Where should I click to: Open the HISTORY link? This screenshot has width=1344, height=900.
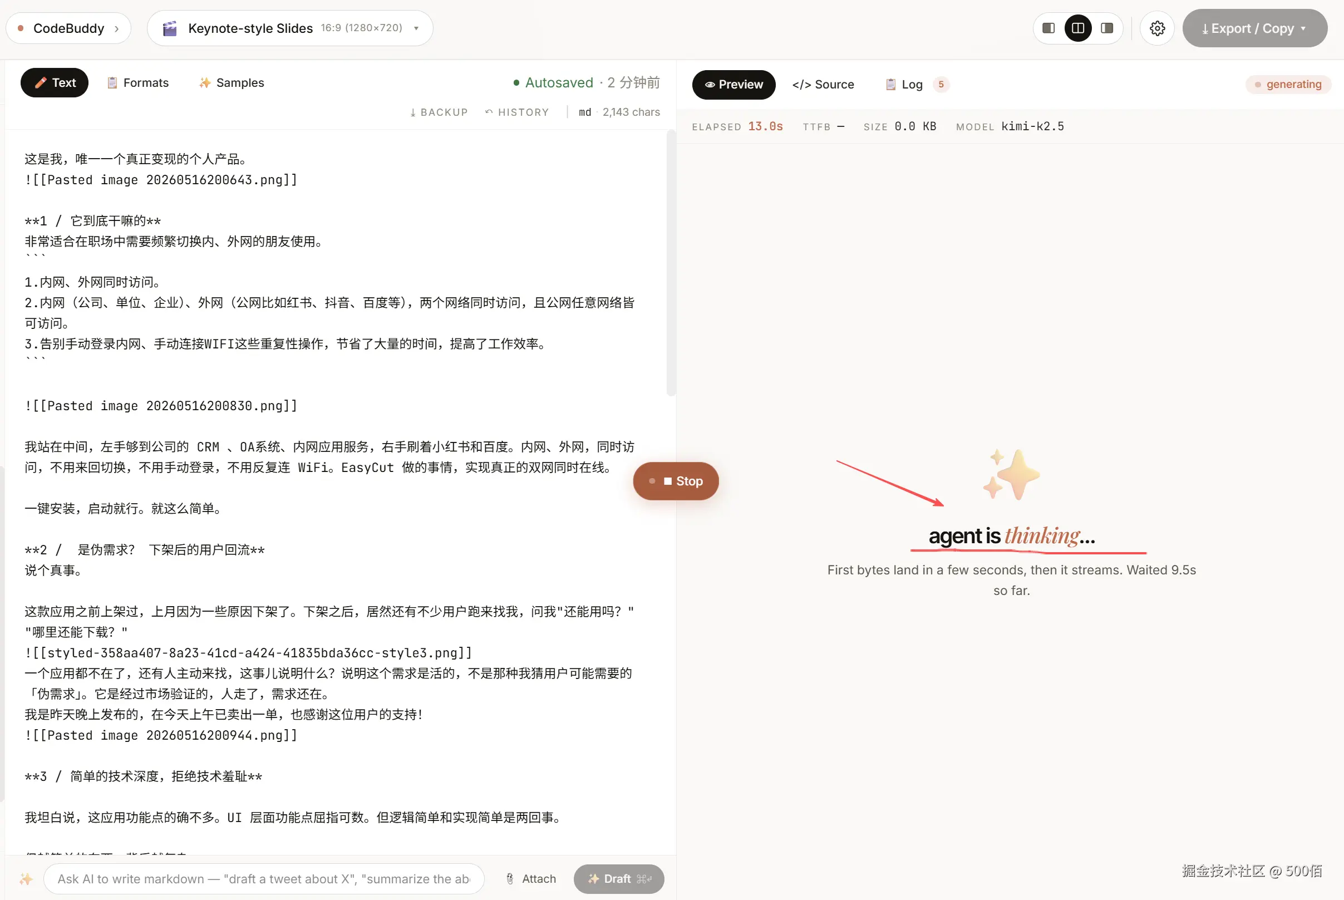[x=517, y=112]
